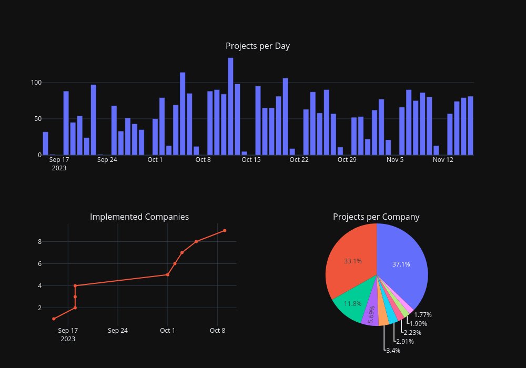Click the Oct 29 x-axis label
Screen dimensions: 526x368
click(347, 160)
